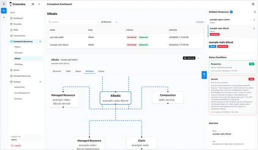Viewport: 258px width, 150px height.
Task: Sort by the CREATED column header
Action: click(x=173, y=30)
